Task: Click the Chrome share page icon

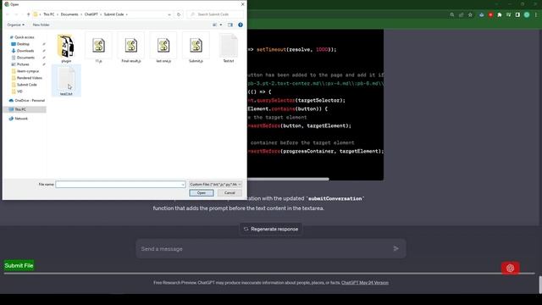Action: tap(461, 15)
